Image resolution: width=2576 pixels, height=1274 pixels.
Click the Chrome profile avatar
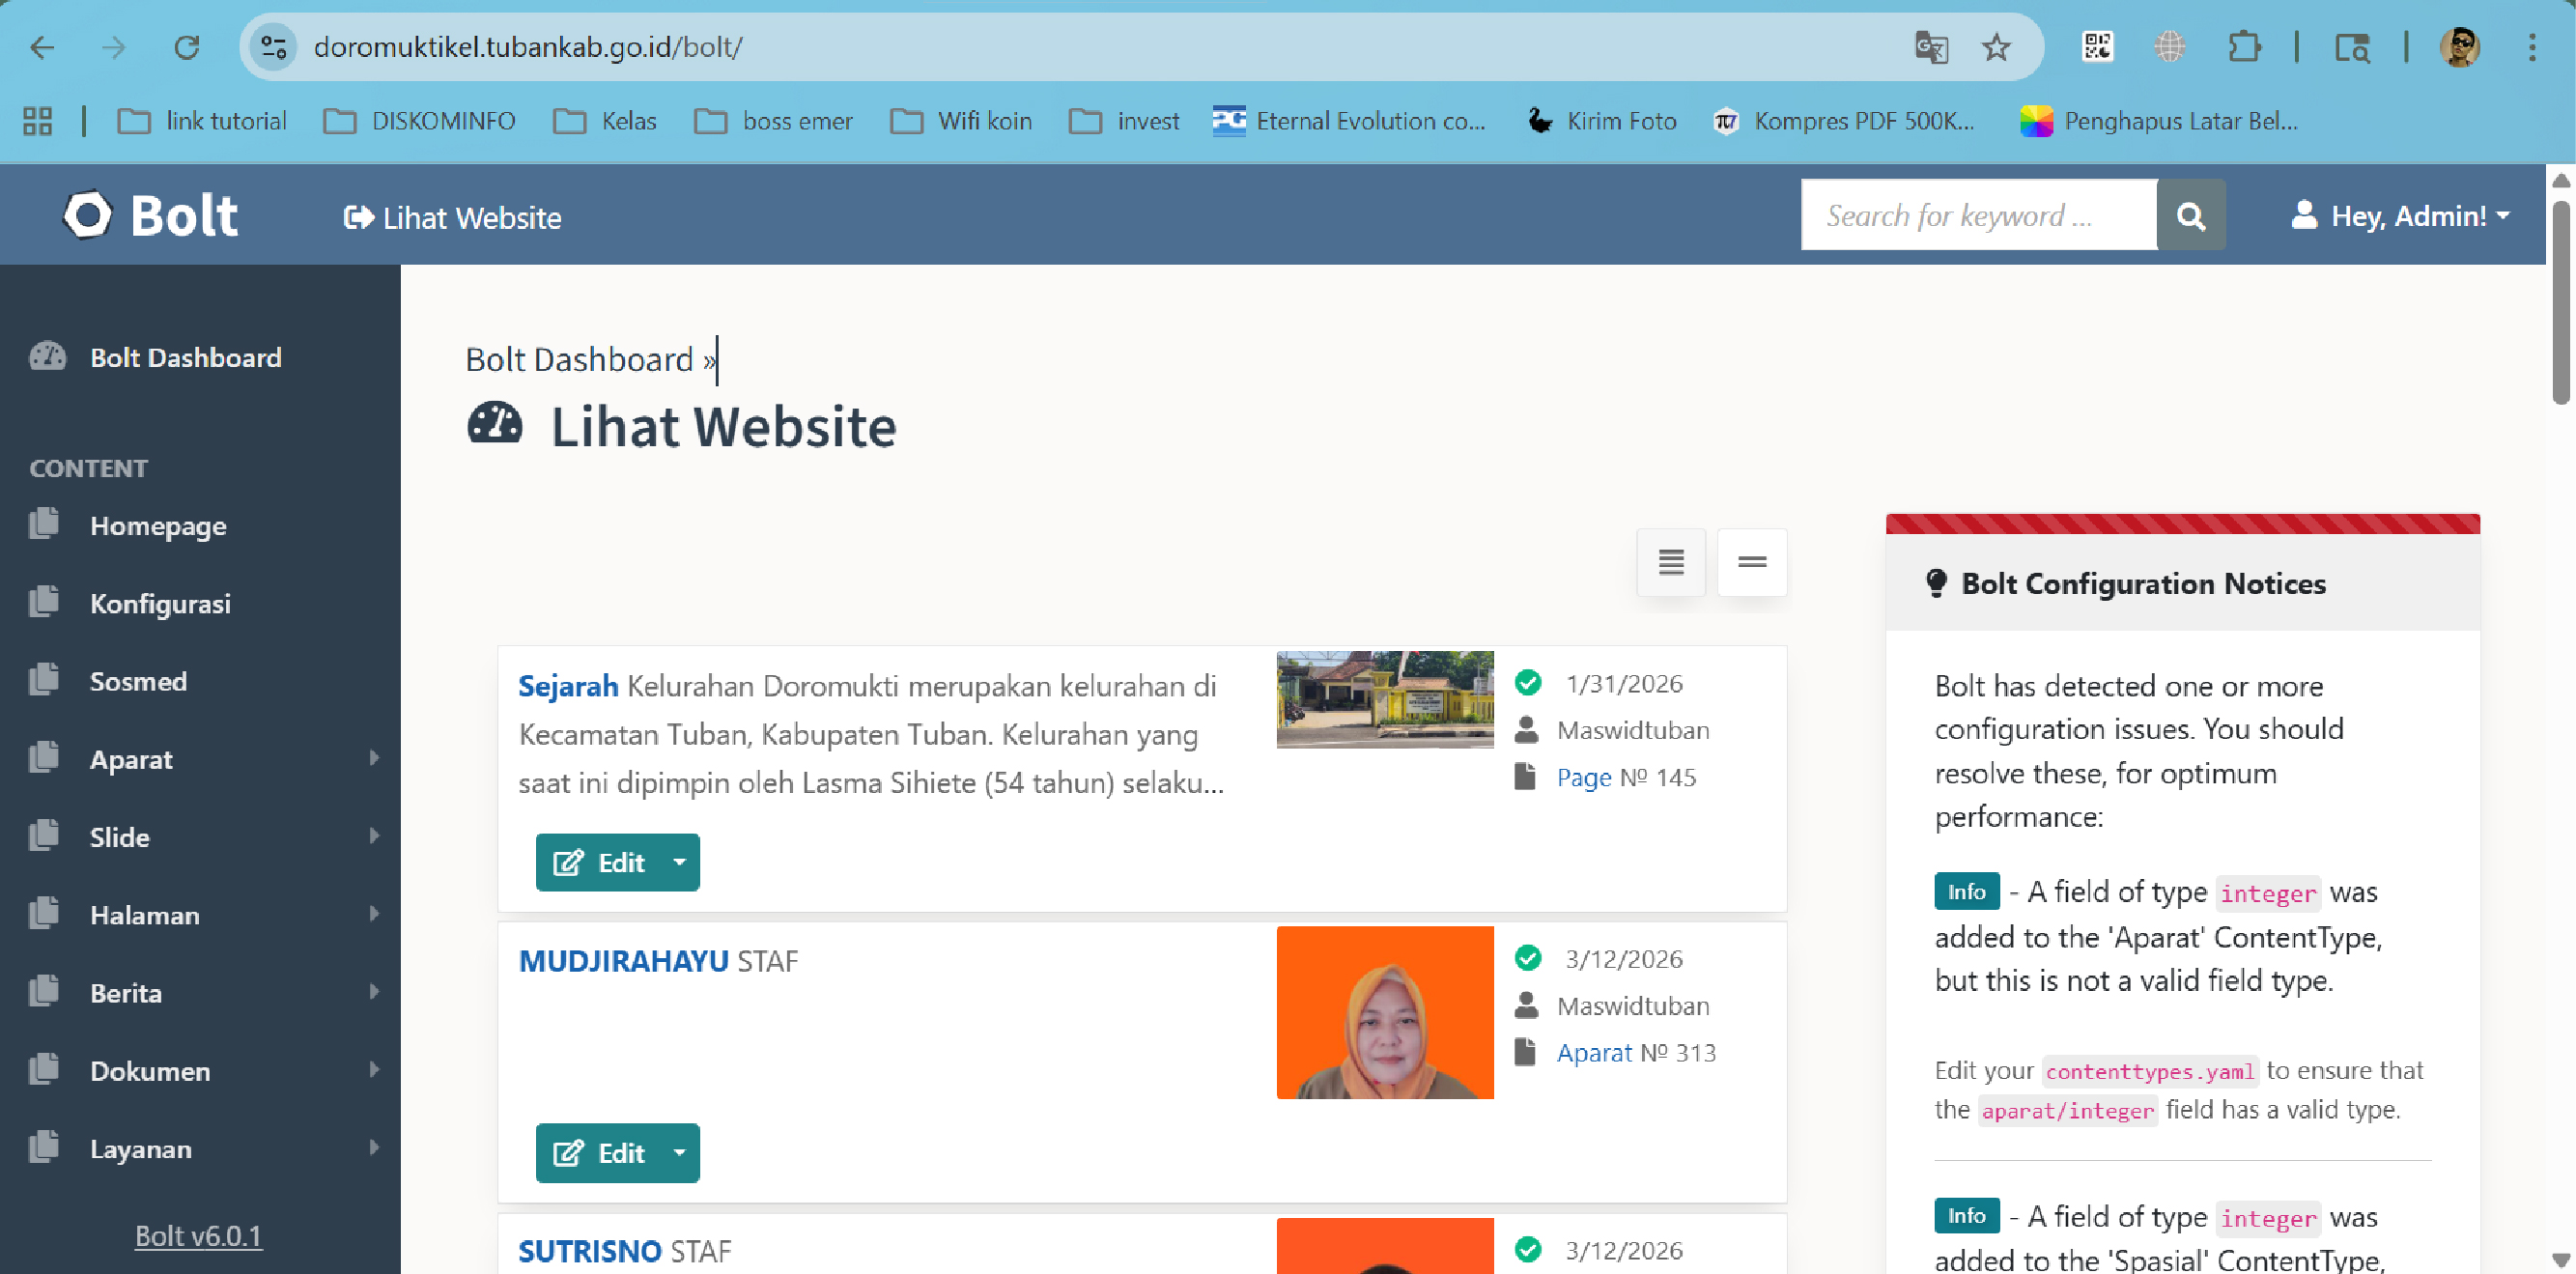pos(2460,47)
